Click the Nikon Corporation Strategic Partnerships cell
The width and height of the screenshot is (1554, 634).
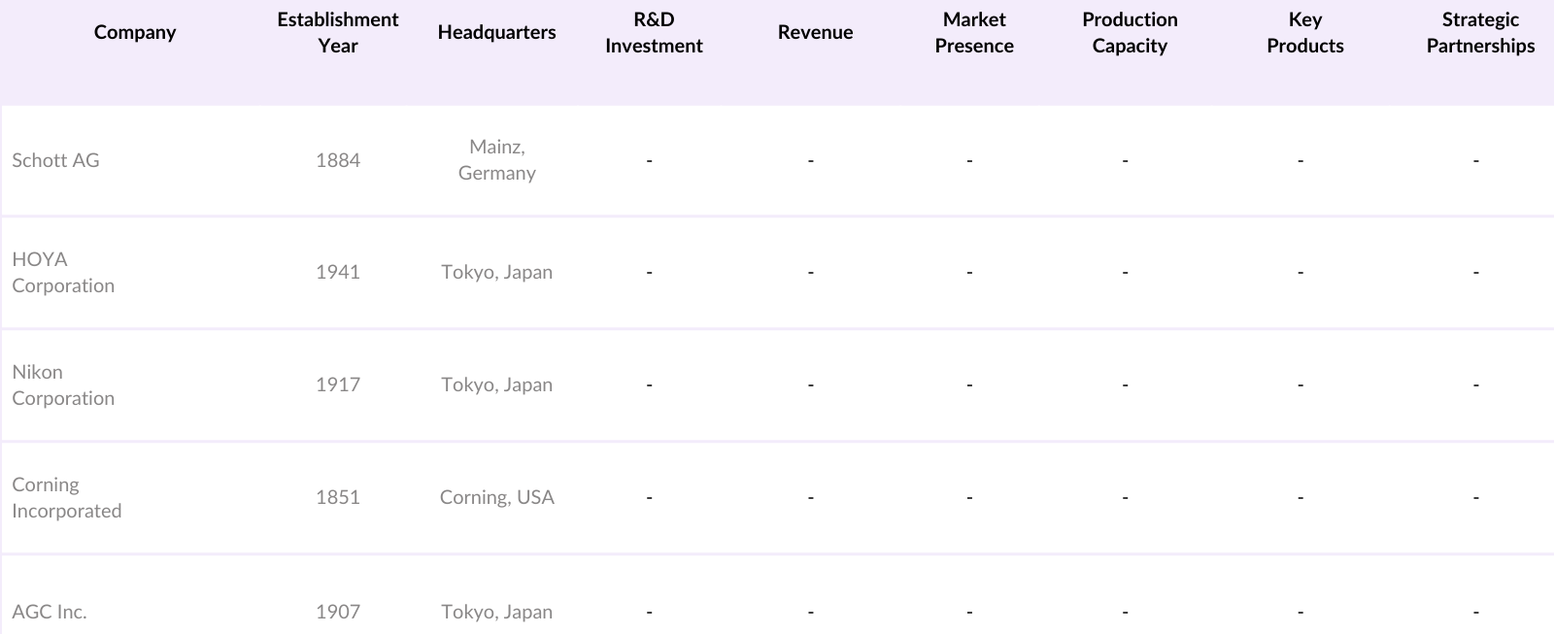tap(1475, 384)
